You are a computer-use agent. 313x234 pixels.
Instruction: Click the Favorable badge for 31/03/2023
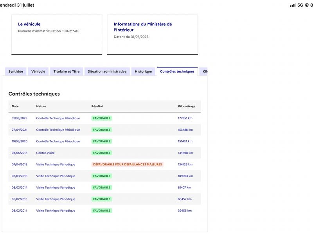(102, 118)
